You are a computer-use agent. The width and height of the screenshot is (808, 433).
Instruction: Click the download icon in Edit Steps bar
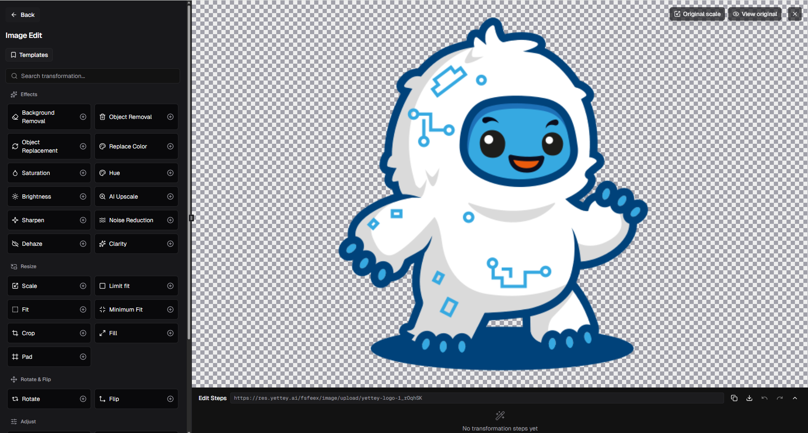[x=749, y=398]
